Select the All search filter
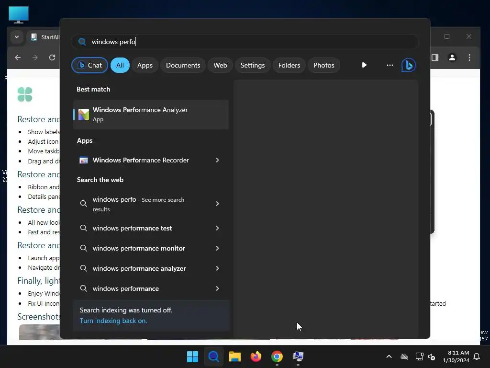The height and width of the screenshot is (368, 490). (x=120, y=65)
